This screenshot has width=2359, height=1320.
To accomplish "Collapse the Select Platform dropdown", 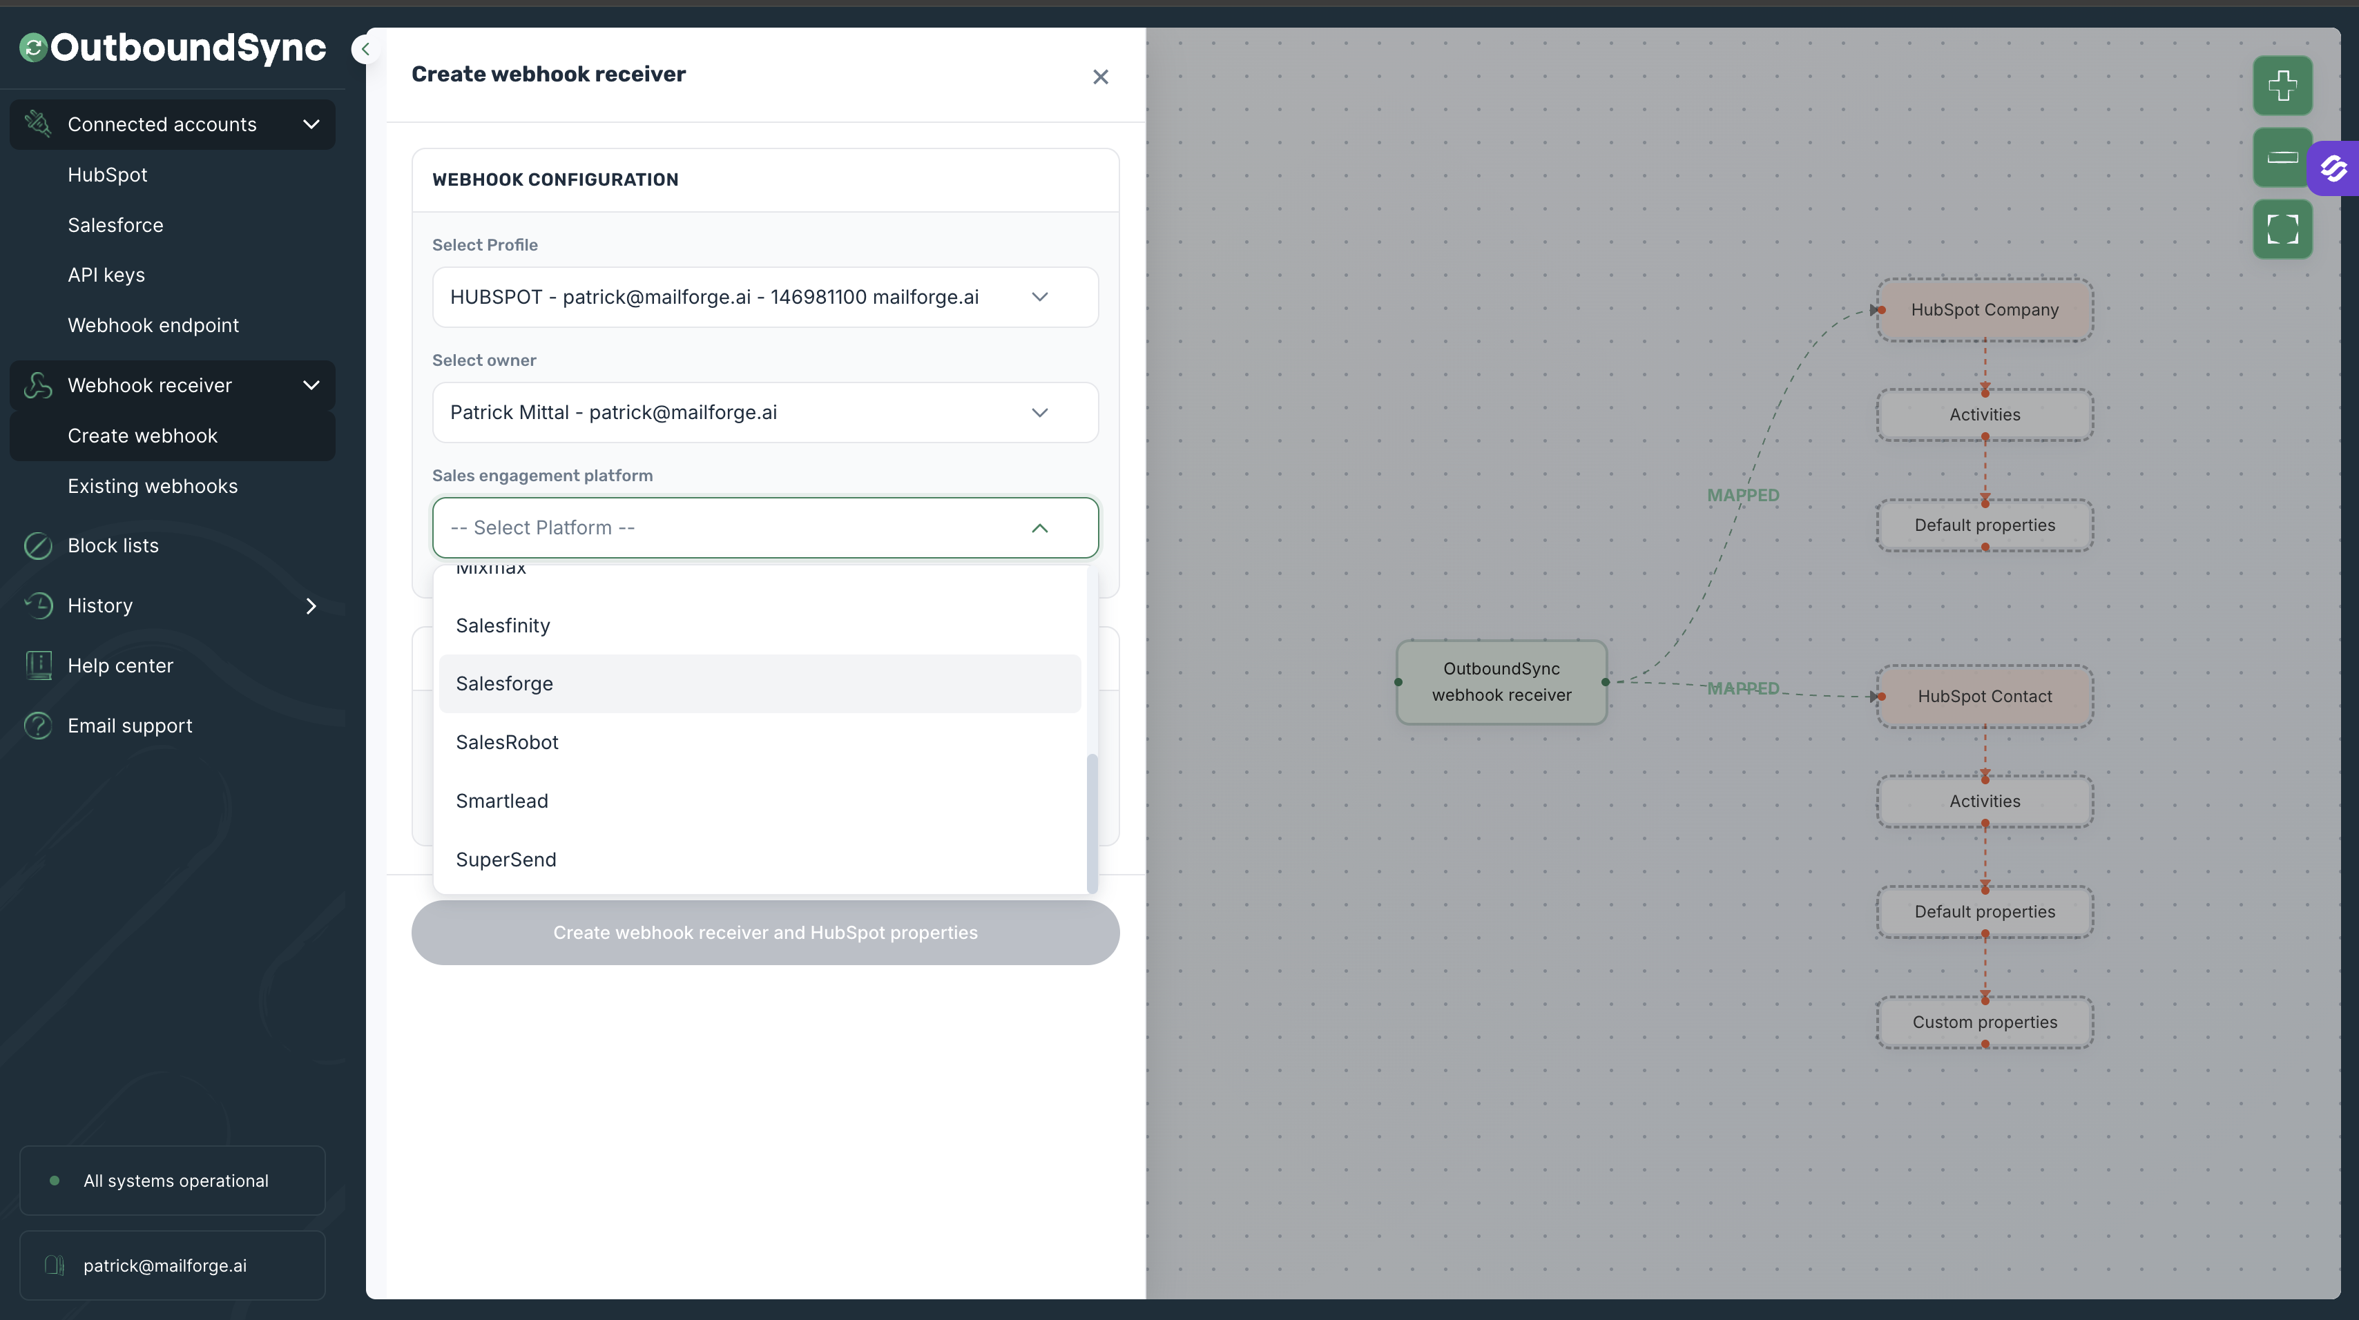I will (1039, 528).
